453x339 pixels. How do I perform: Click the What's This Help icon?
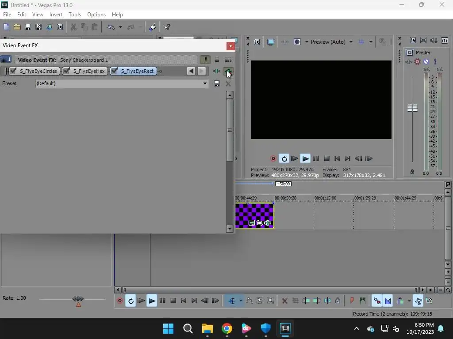(167, 27)
